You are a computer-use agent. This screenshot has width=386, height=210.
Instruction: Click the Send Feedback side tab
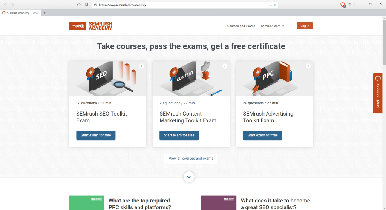(378, 93)
